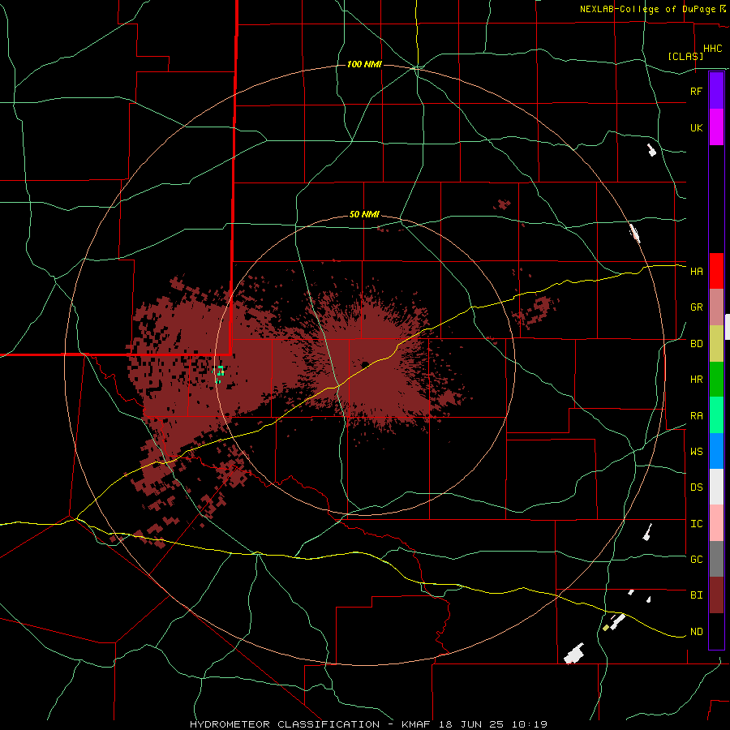This screenshot has width=730, height=730.
Task: Click the HYDROMETEOR CLASSIFICATION title text
Action: [285, 724]
